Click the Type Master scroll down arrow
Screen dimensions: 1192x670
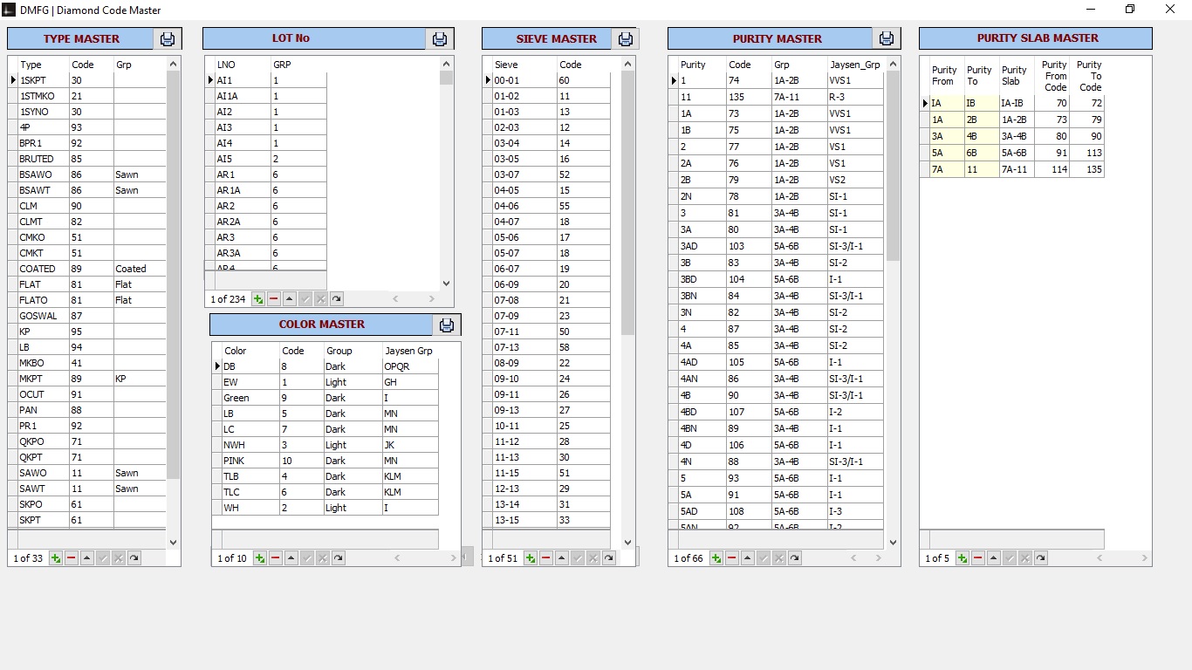click(x=173, y=543)
